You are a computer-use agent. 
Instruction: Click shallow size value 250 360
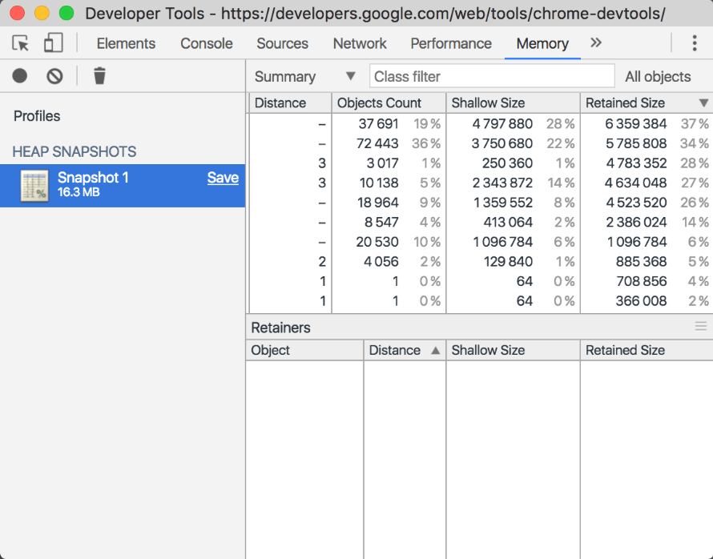point(507,163)
